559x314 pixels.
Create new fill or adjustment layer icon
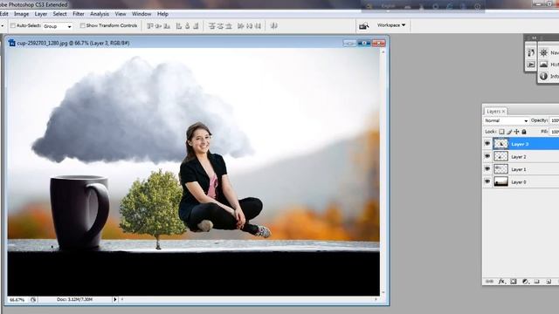pyautogui.click(x=525, y=281)
